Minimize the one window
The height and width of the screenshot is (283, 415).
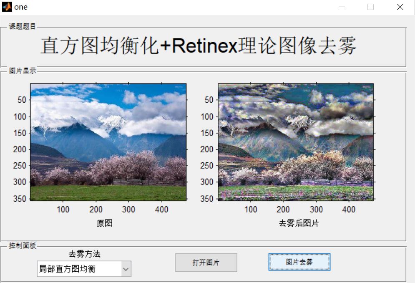pyautogui.click(x=341, y=7)
